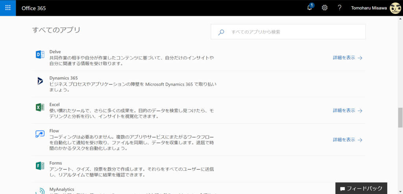Open the Flow app icon
Viewport: 403px width, 194px height.
(x=40, y=134)
